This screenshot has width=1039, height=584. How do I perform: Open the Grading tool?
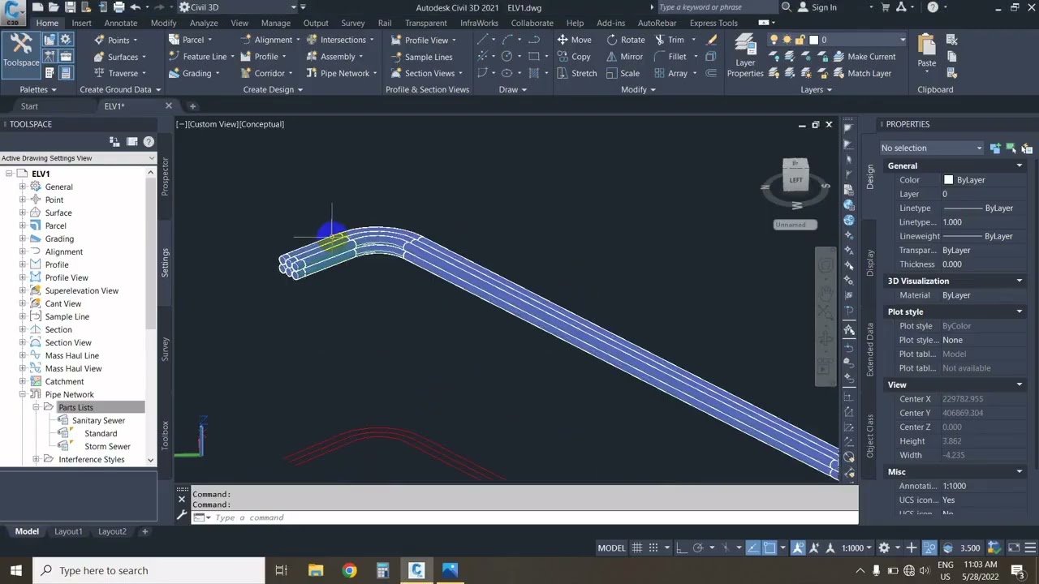point(196,73)
